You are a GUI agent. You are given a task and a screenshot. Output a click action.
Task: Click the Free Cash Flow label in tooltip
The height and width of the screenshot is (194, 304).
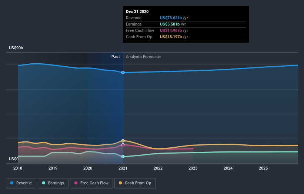click(x=140, y=30)
